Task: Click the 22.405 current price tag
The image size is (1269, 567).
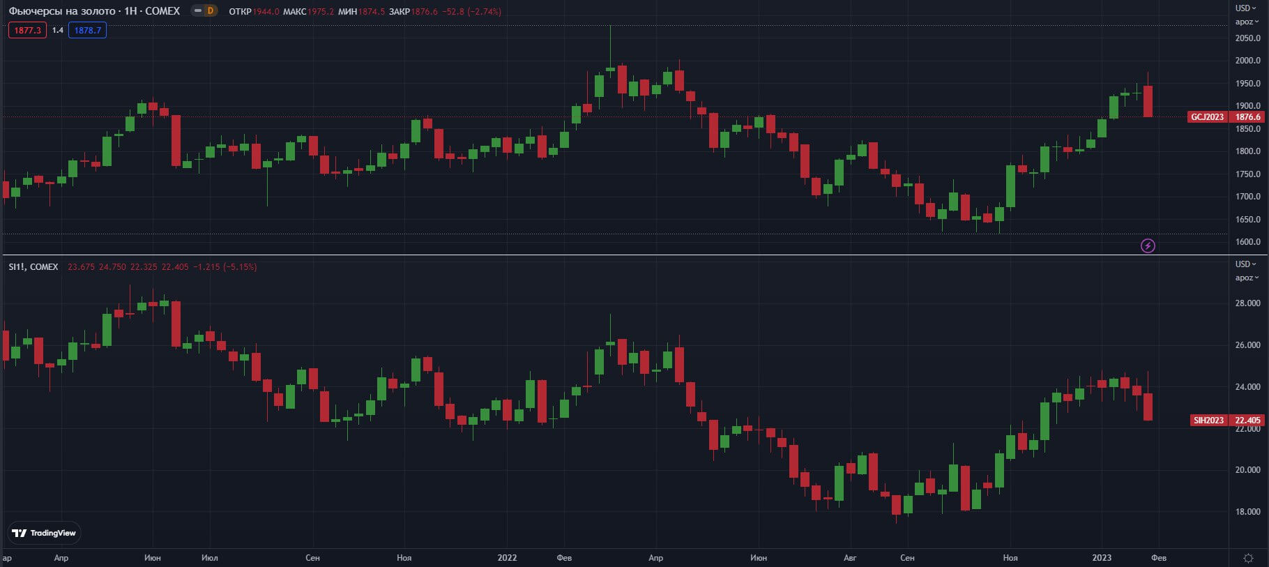Action: click(1248, 421)
